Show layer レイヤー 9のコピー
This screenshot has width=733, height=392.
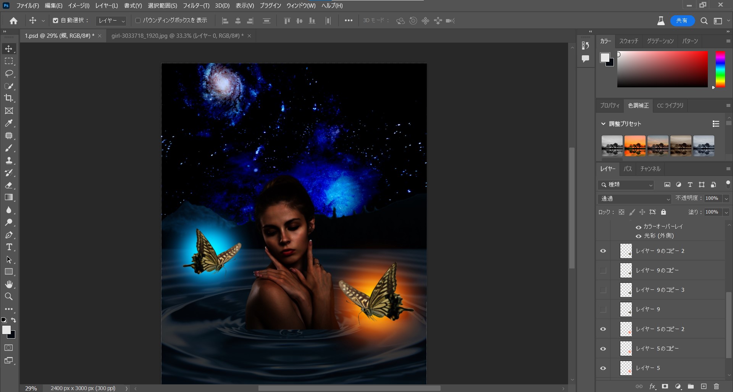coord(603,270)
